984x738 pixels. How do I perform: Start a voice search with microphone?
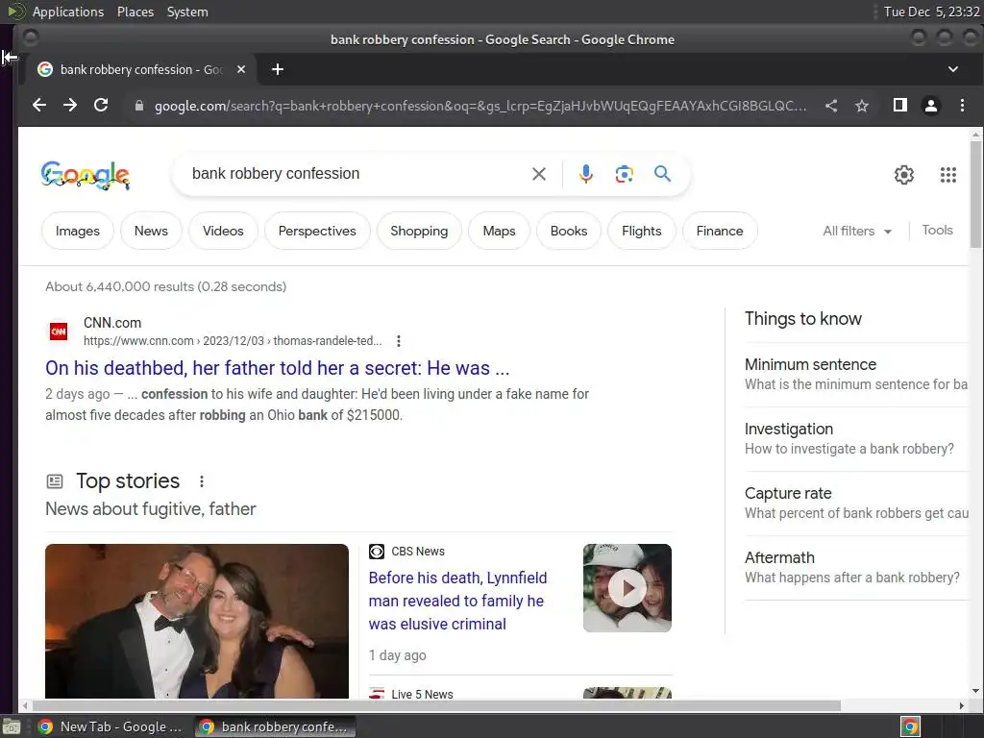(x=585, y=174)
